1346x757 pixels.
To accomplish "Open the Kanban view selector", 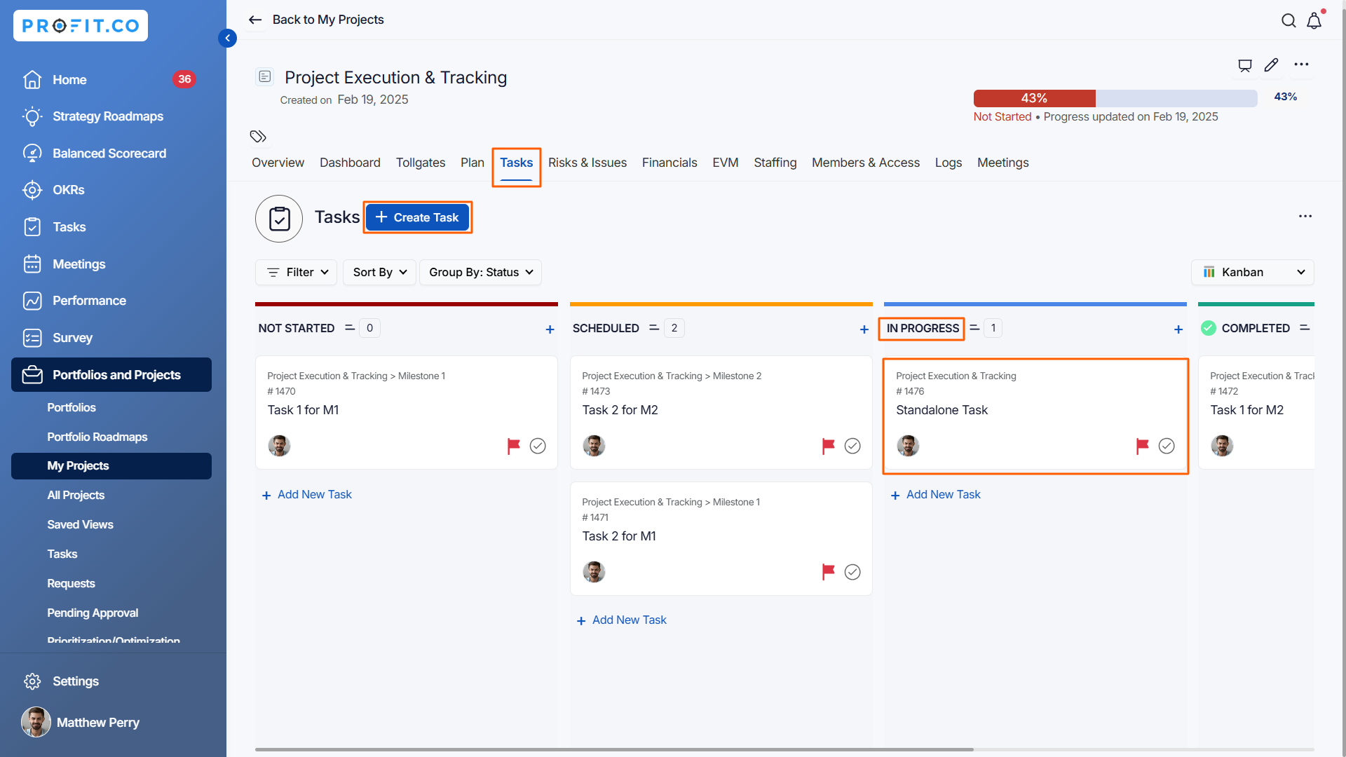I will pos(1252,272).
